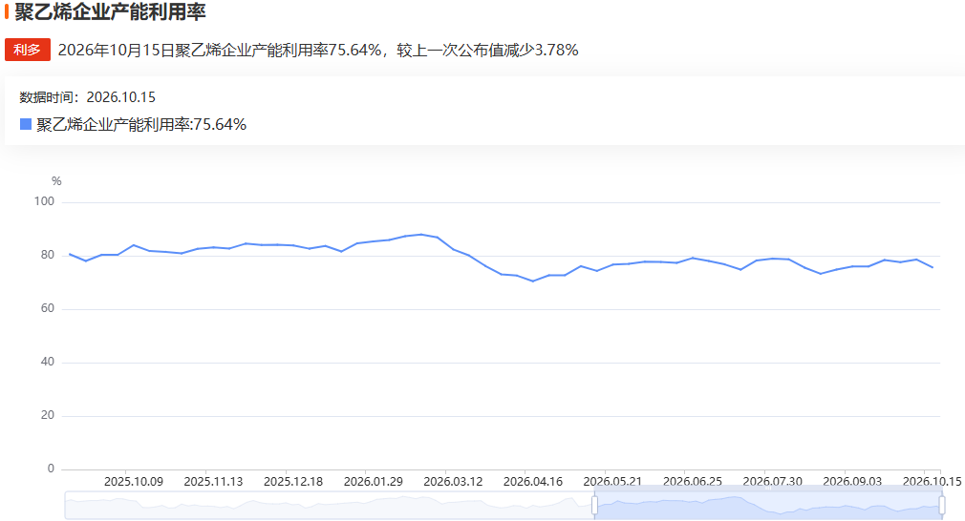Click the x-axis label 2025.12.18

(293, 482)
